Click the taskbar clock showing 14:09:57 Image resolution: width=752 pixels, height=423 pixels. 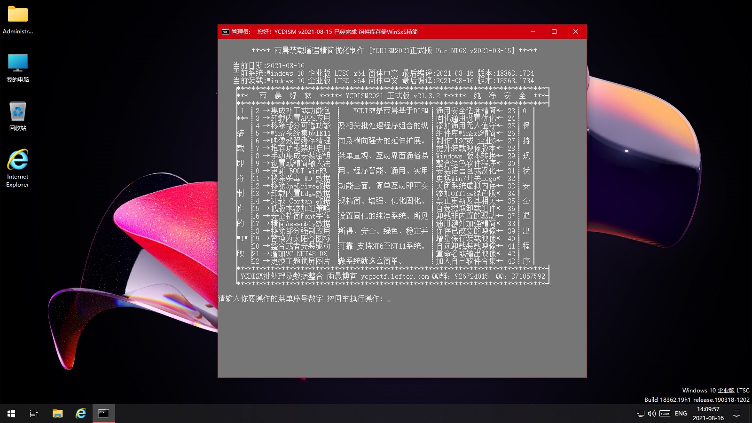708,414
